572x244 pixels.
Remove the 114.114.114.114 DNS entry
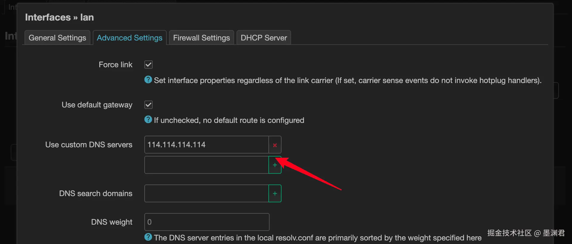(275, 145)
